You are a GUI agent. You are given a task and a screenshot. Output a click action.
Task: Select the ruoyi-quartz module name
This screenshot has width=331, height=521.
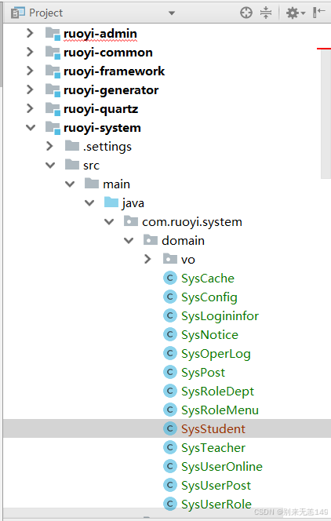(101, 109)
